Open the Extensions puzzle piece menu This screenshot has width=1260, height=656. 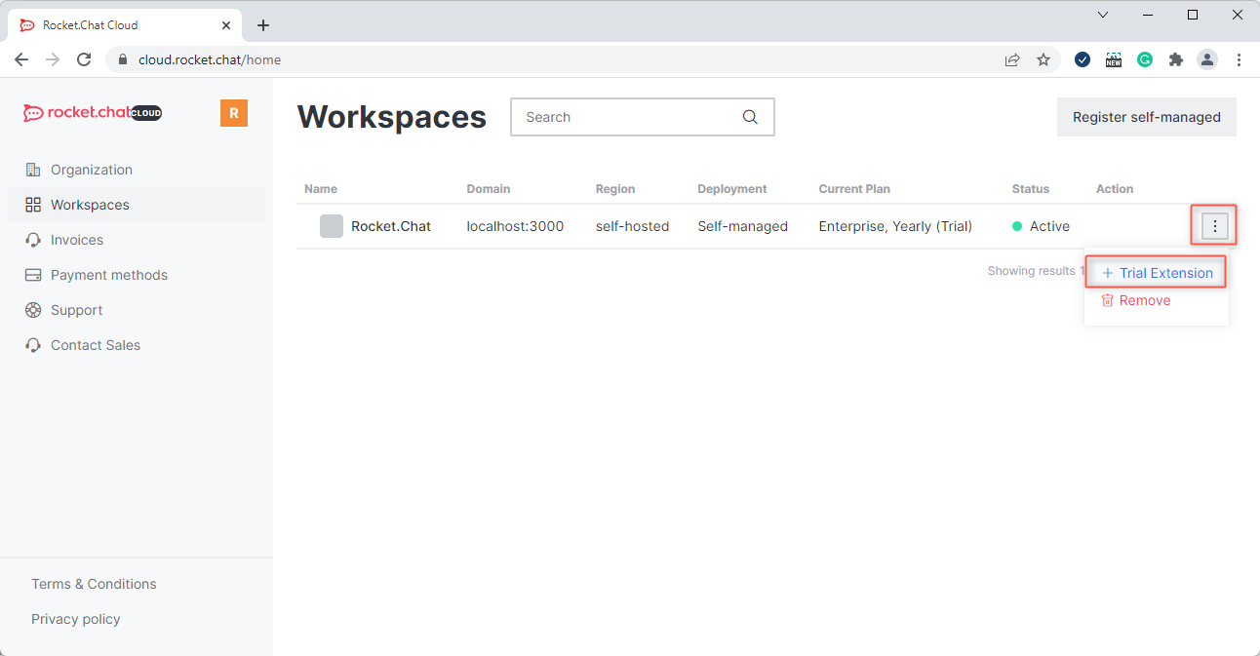tap(1176, 59)
